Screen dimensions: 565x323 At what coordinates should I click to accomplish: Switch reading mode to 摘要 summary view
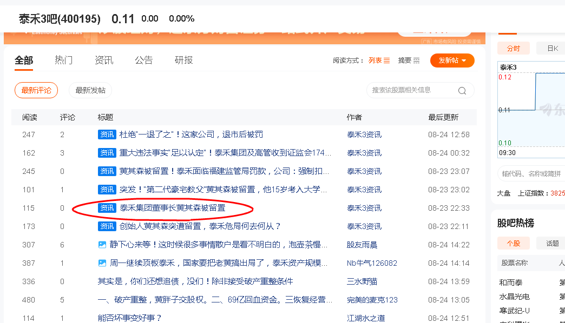409,60
